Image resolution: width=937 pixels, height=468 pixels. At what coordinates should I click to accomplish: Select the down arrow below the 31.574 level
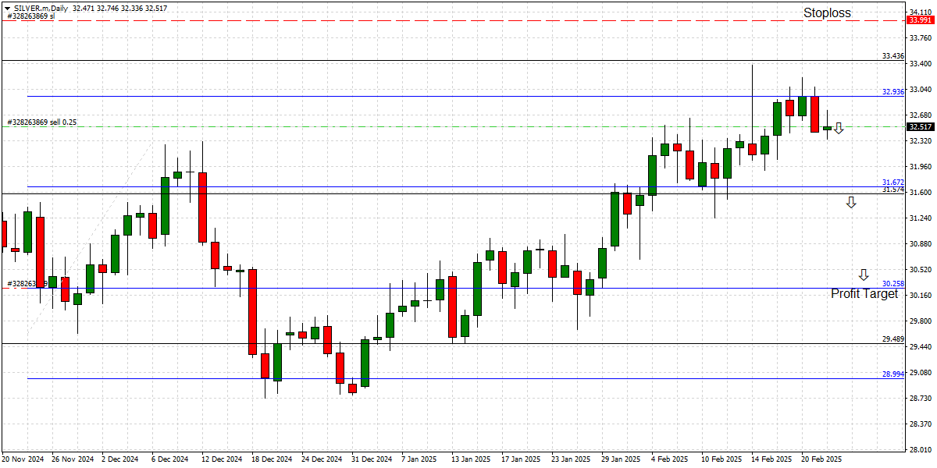(x=851, y=203)
